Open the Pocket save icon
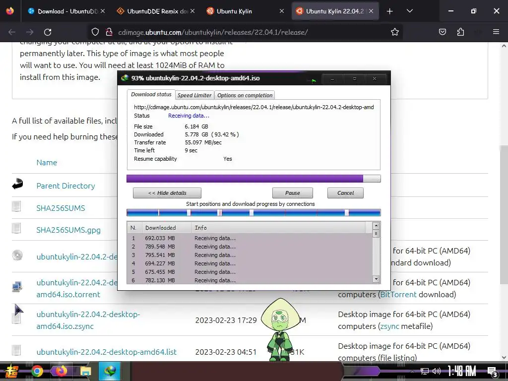Viewport: 508px width, 381px height. (442, 32)
